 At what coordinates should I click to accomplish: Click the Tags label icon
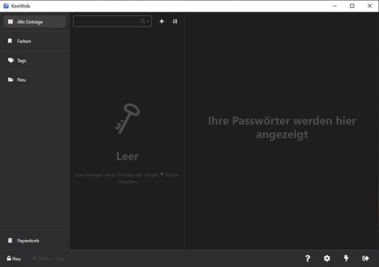click(x=11, y=60)
